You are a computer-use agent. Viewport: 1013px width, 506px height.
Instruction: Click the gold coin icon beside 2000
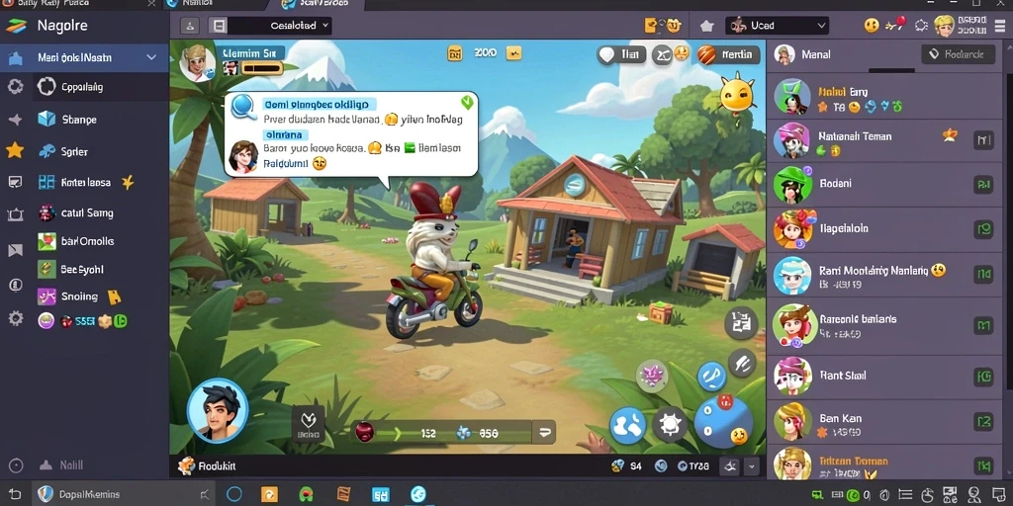click(x=455, y=53)
